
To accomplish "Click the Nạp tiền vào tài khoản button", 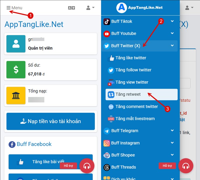I will [51, 121].
